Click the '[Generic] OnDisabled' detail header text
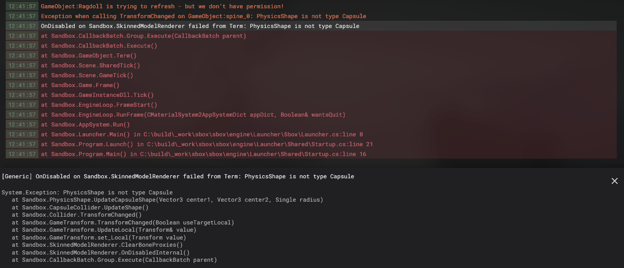This screenshot has width=624, height=268. pos(178,177)
